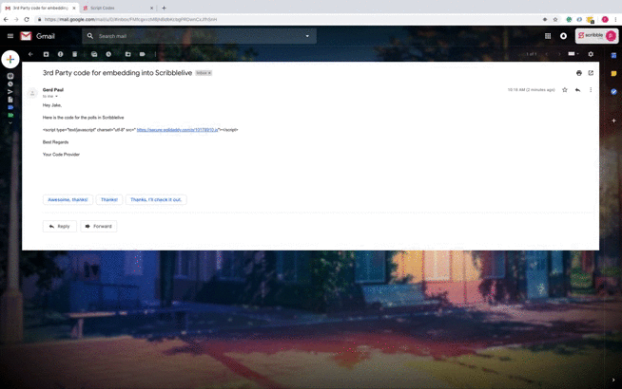622x389 pixels.
Task: Go back to inbox arrow
Action: coord(30,54)
